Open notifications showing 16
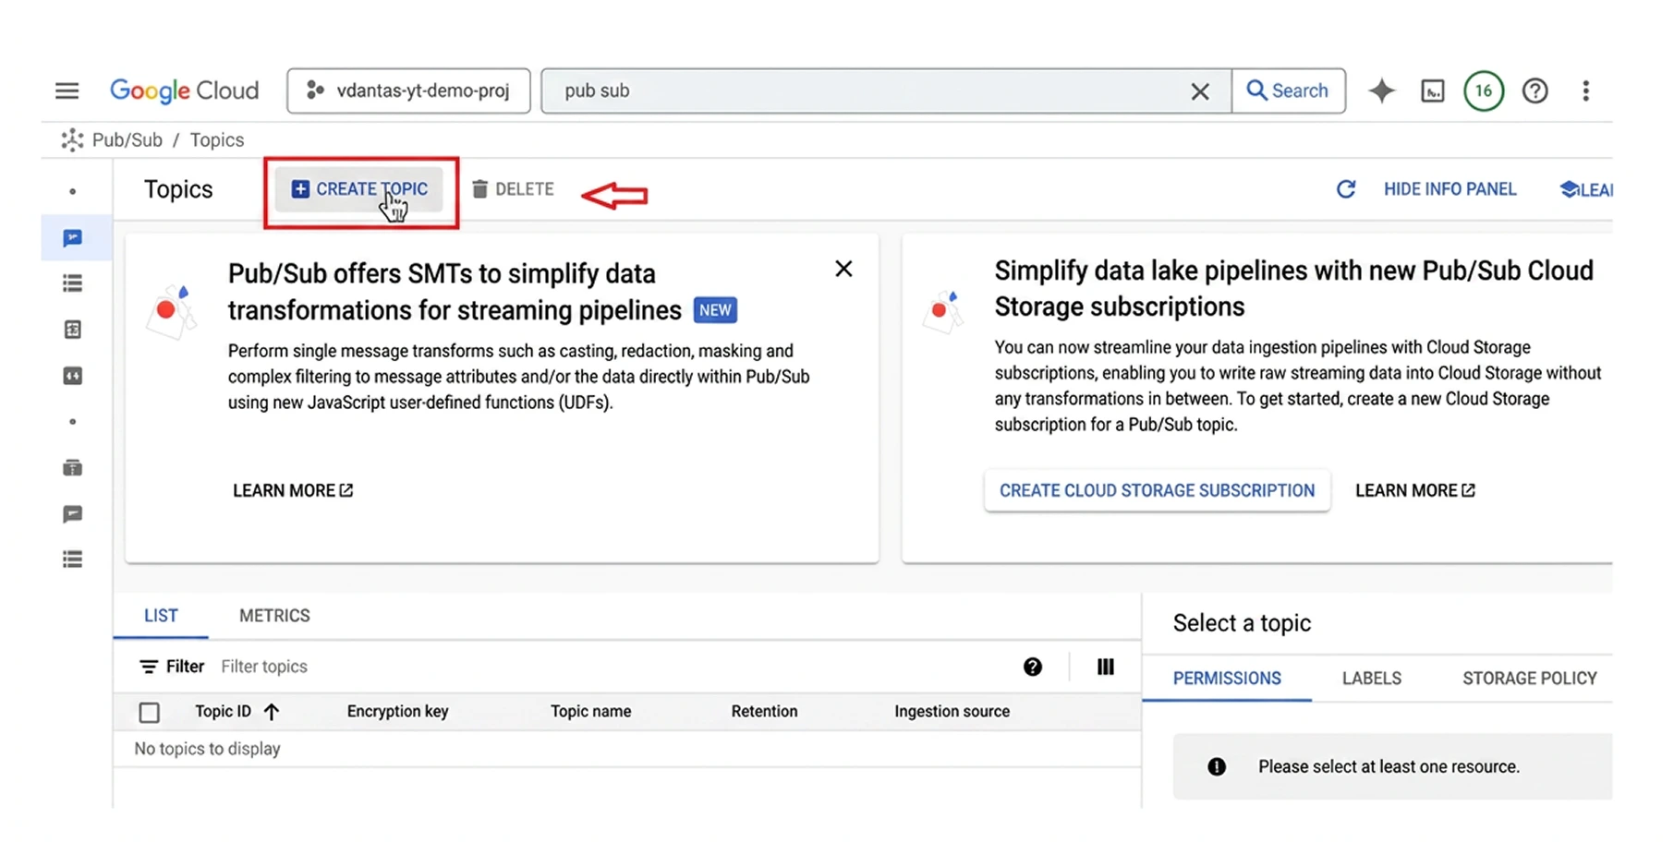Screen dimensions: 1674x842 click(1484, 90)
